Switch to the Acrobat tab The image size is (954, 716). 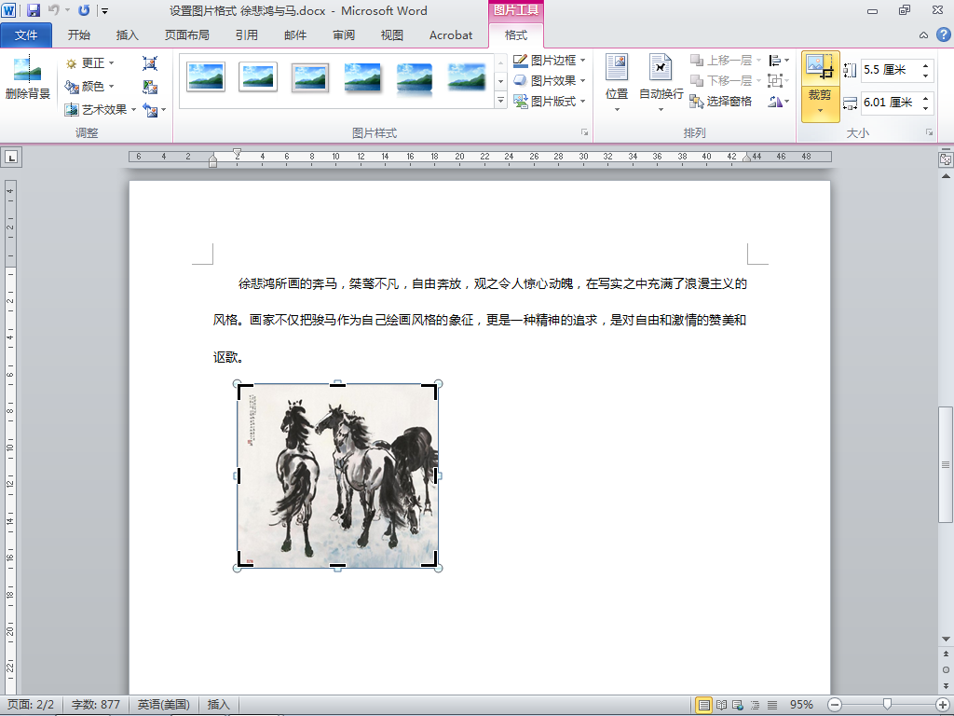click(x=451, y=35)
